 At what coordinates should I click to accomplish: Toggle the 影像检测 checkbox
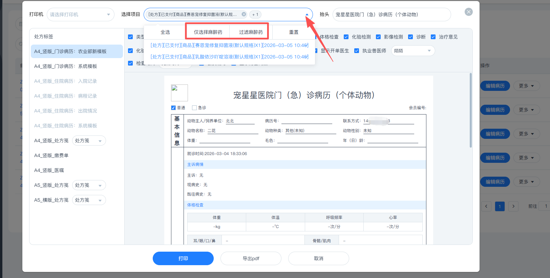[378, 37]
